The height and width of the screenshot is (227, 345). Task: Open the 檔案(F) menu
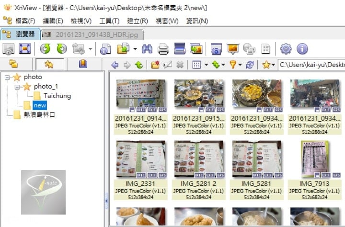25,21
